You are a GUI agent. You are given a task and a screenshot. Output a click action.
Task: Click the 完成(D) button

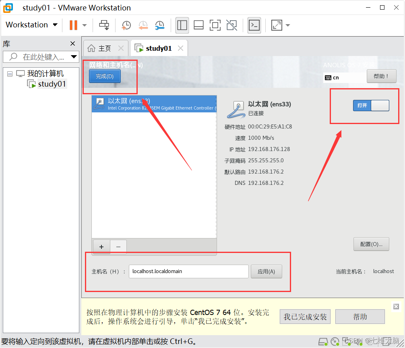tap(105, 76)
